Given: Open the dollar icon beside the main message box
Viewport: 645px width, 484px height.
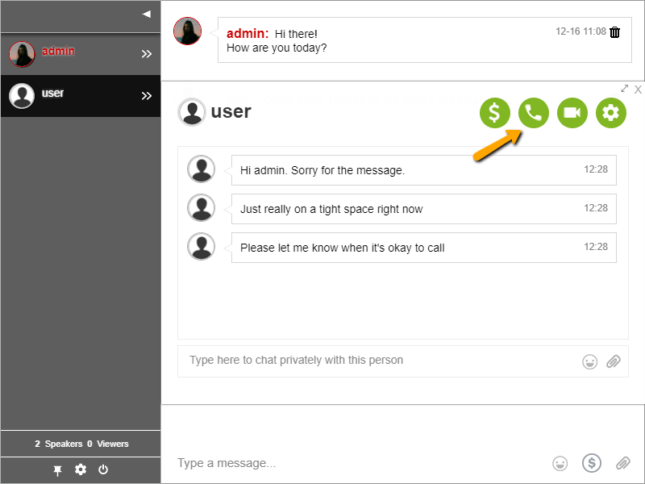Looking at the screenshot, I should [592, 463].
